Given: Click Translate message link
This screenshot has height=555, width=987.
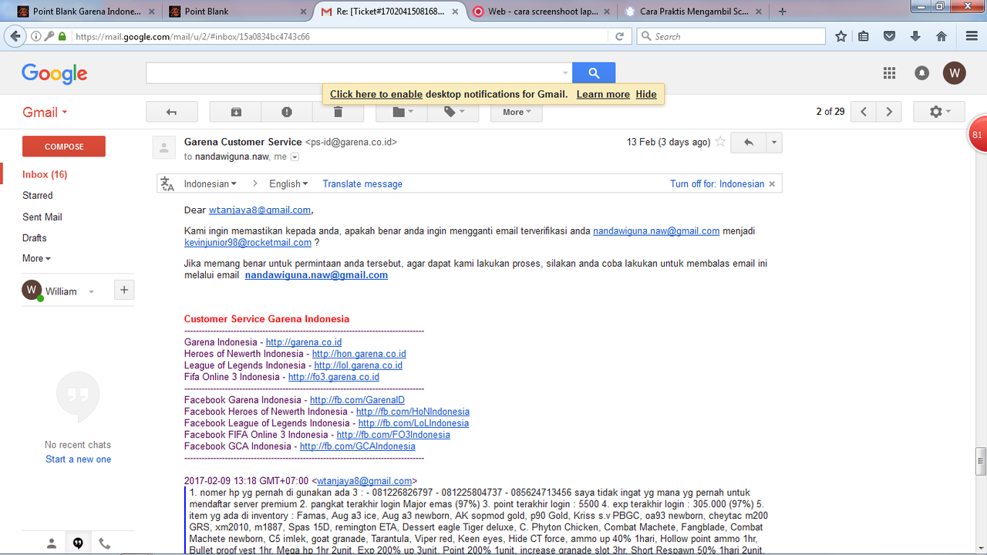Looking at the screenshot, I should coord(362,183).
